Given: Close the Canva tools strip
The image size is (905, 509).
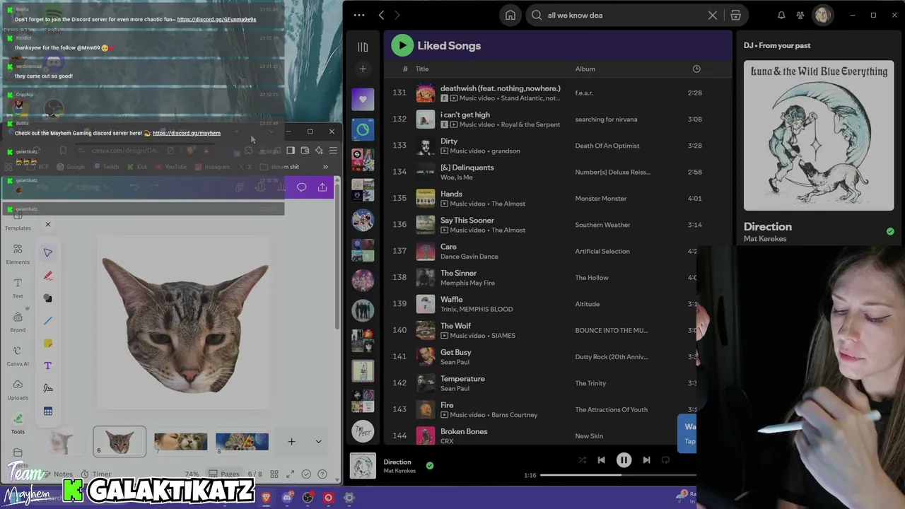Looking at the screenshot, I should pyautogui.click(x=48, y=224).
